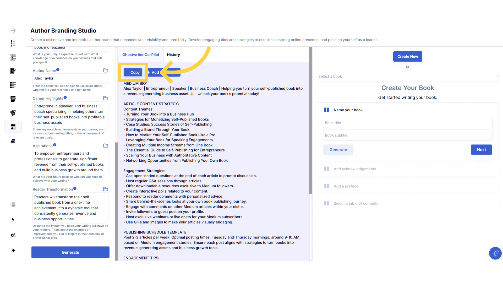Expand the sidebar with the arrow icon

(13, 31)
